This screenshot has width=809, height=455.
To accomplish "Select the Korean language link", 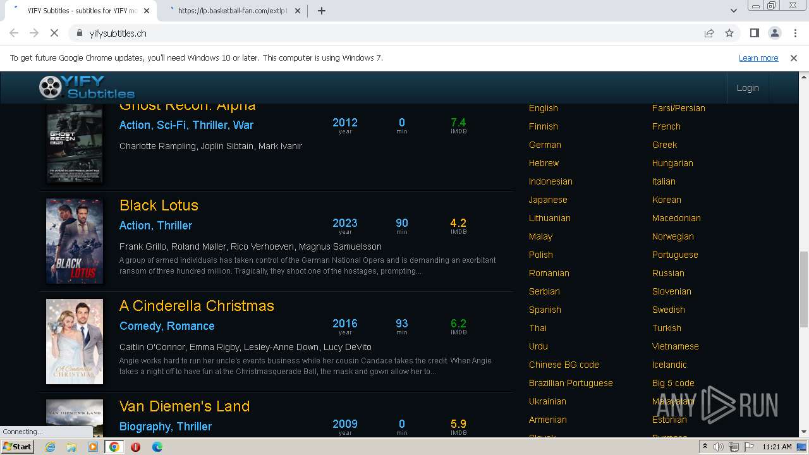I will (x=667, y=200).
